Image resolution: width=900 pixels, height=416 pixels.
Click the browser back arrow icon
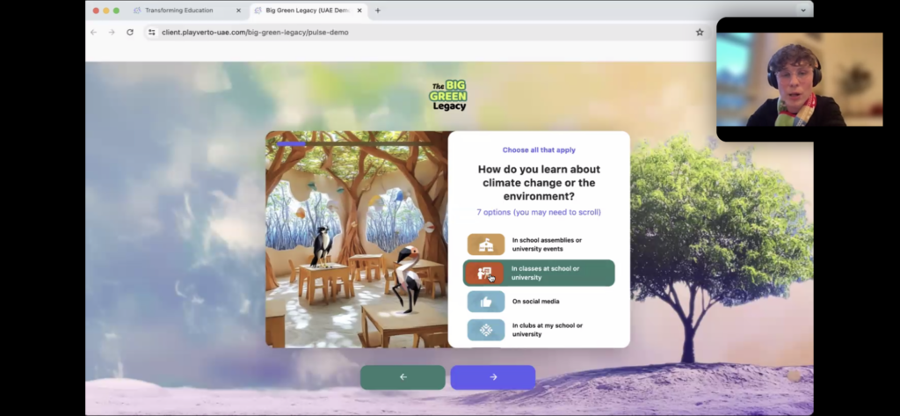[x=94, y=32]
